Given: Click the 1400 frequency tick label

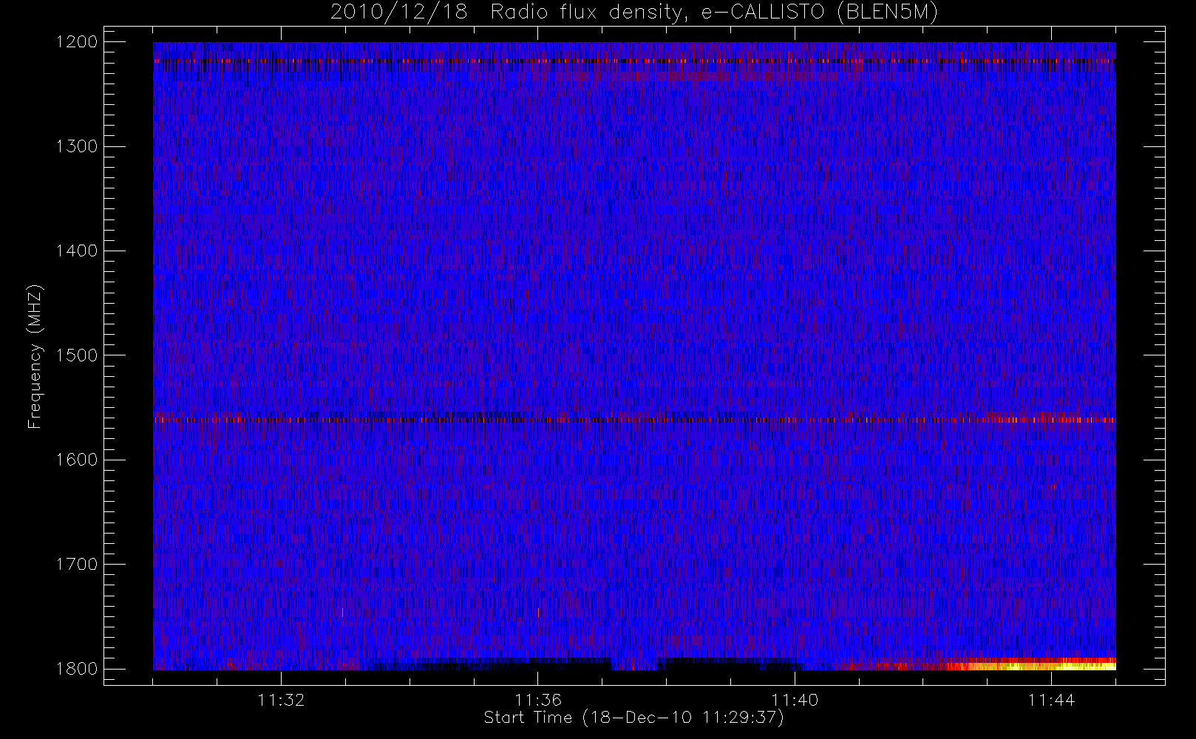Looking at the screenshot, I should [x=77, y=251].
